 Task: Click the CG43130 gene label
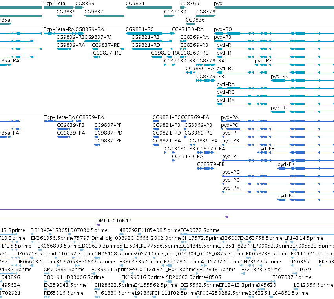(x=175, y=11)
